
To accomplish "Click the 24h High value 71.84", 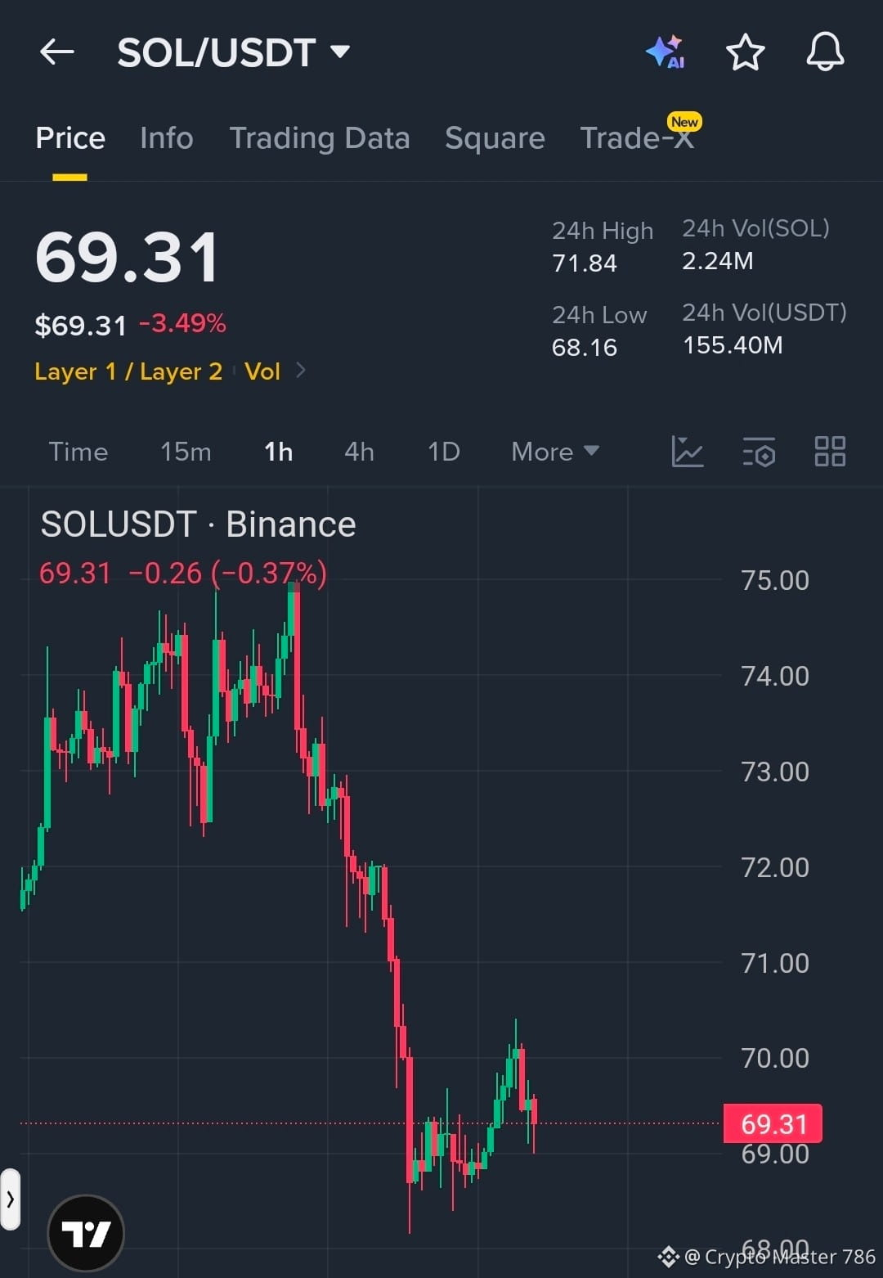I will (x=585, y=263).
